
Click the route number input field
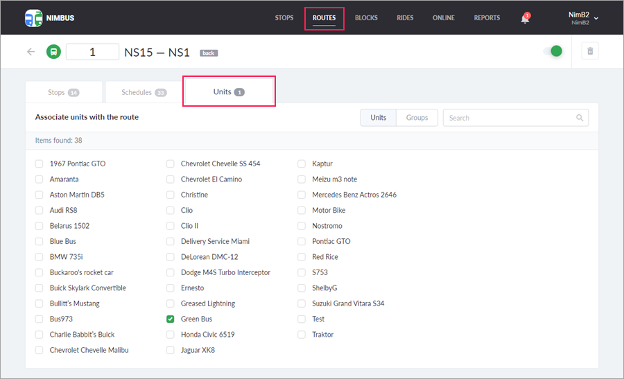point(92,52)
